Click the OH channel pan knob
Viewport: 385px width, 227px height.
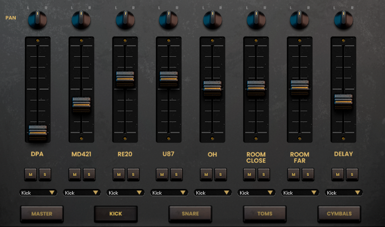213,20
